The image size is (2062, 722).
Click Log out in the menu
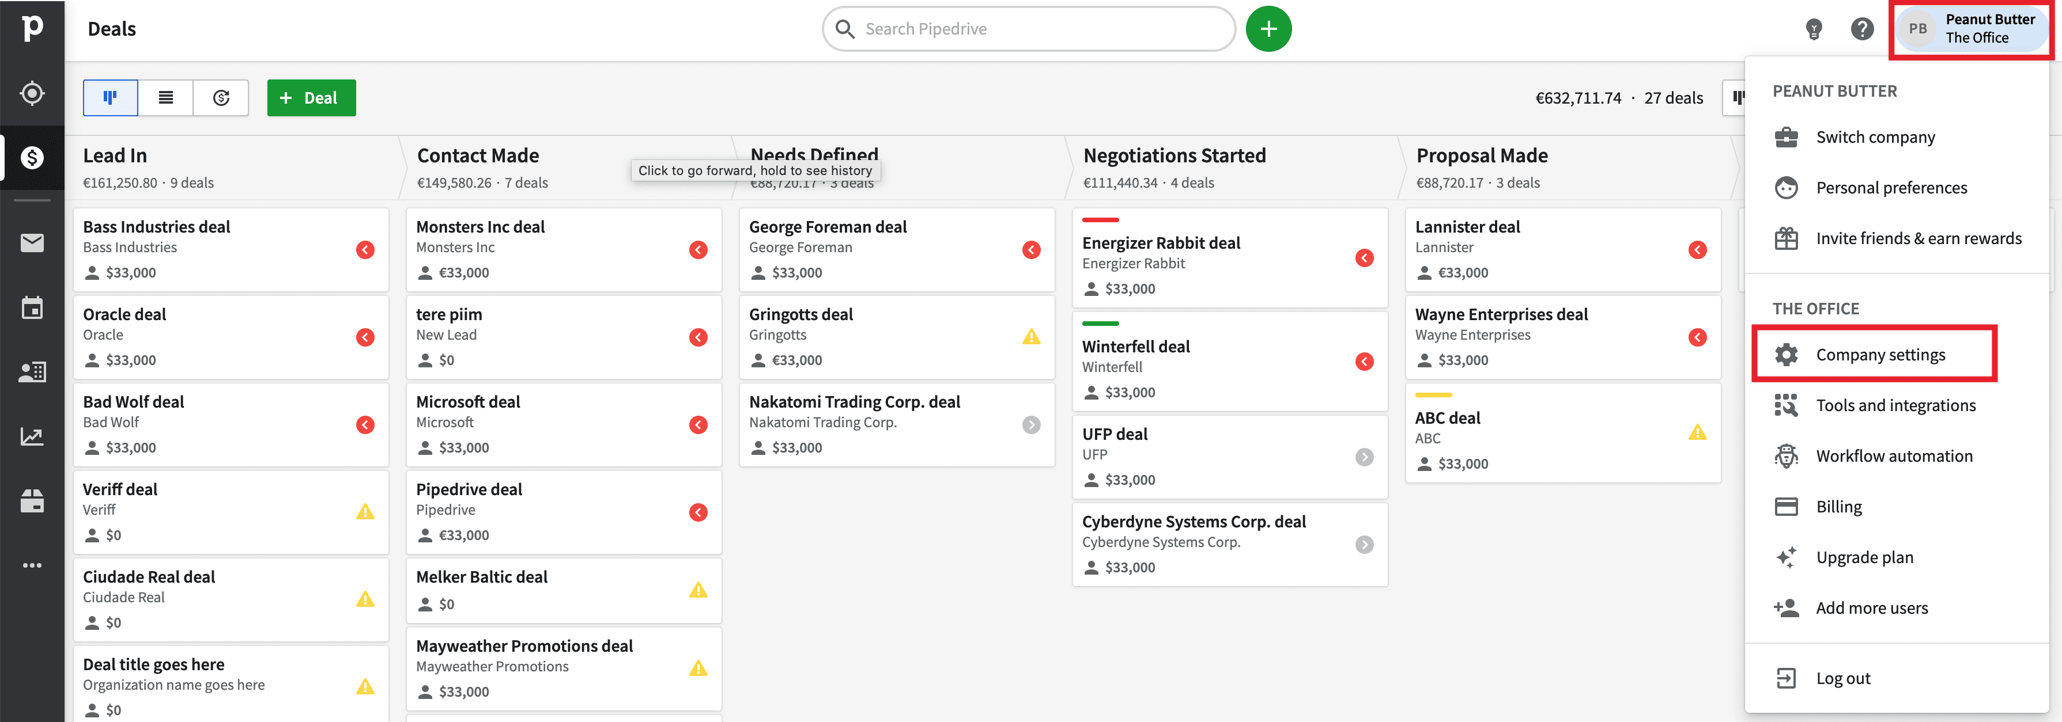(1842, 678)
